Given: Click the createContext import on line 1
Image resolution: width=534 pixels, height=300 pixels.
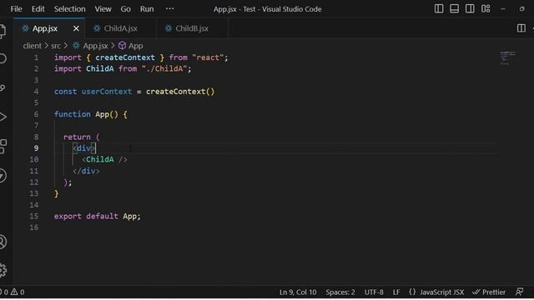Looking at the screenshot, I should pos(125,57).
